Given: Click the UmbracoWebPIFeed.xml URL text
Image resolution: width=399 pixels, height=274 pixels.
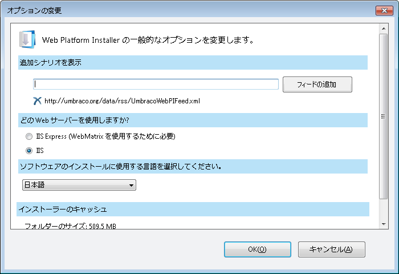Looking at the screenshot, I should point(122,101).
